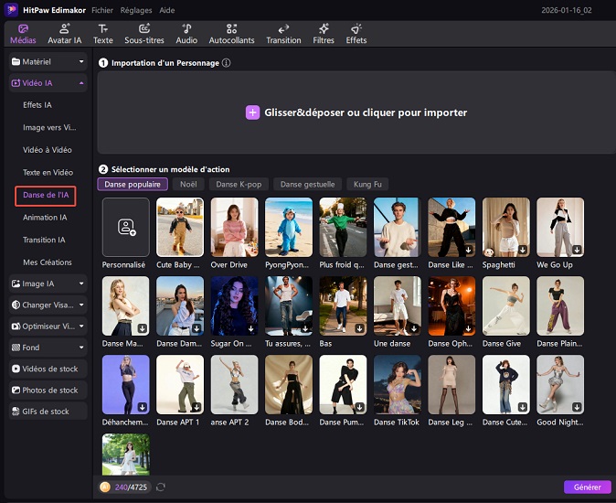Switch to the Audio tool
Screen dimensions: 616x503
tap(186, 34)
